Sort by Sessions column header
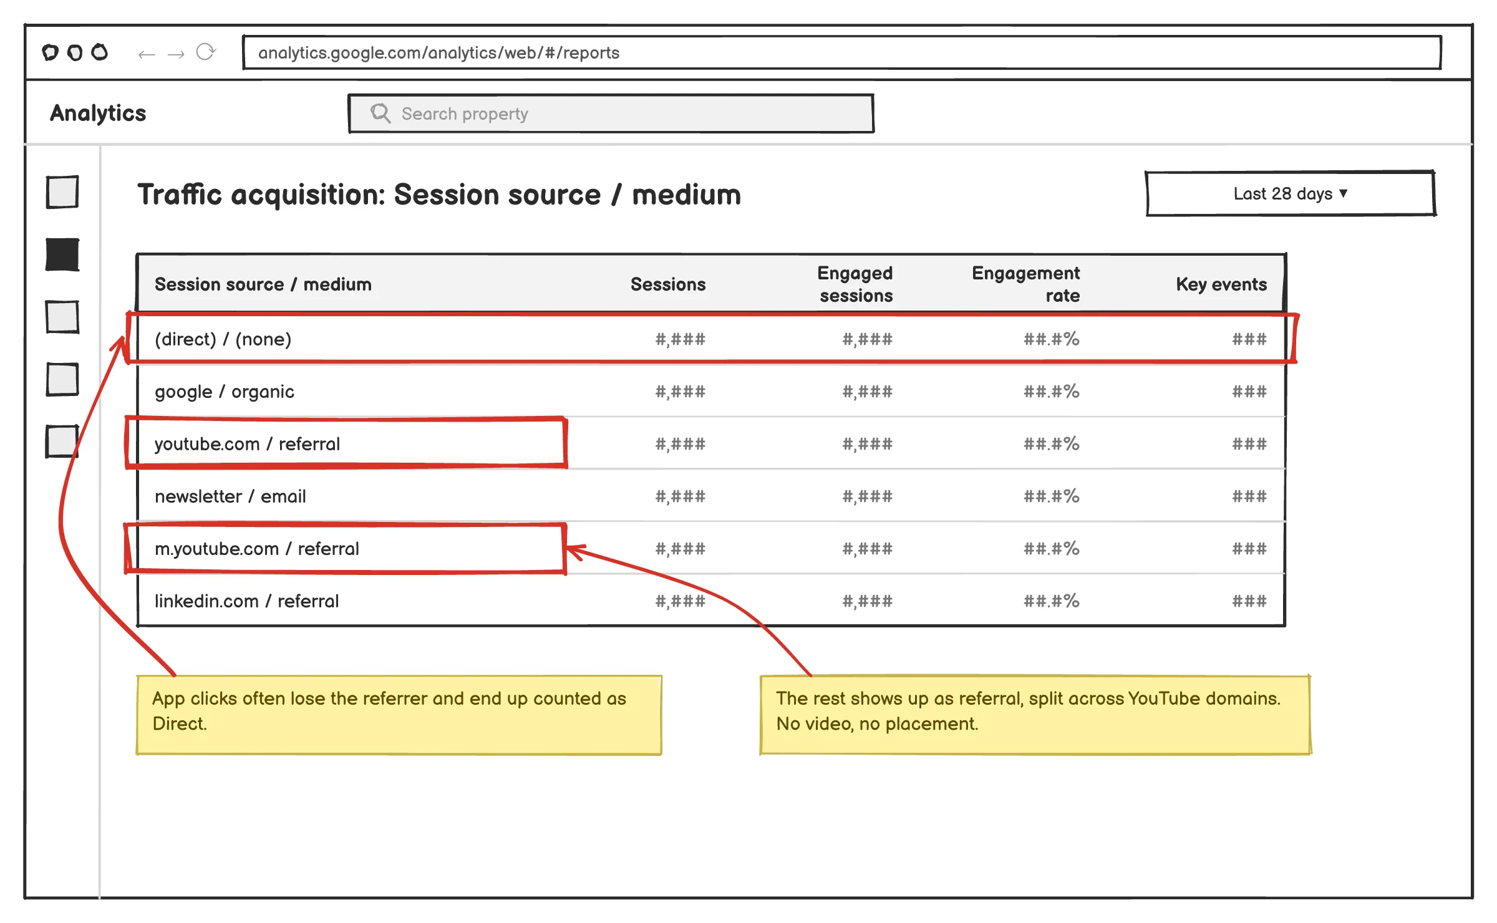This screenshot has width=1497, height=923. [668, 284]
